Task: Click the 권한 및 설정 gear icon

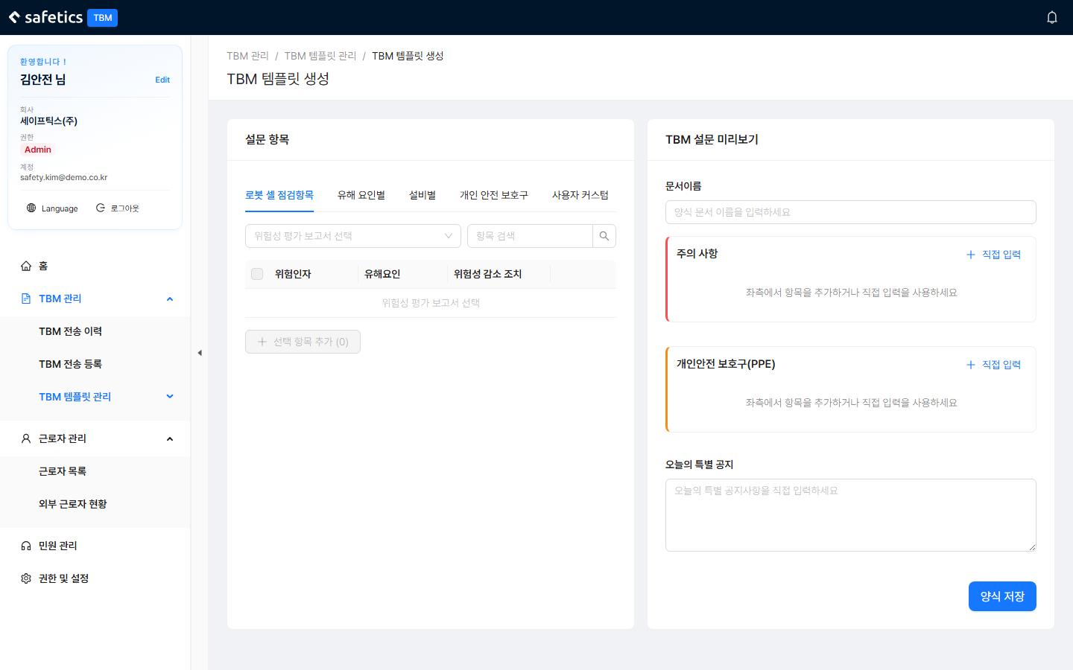Action: (x=26, y=578)
